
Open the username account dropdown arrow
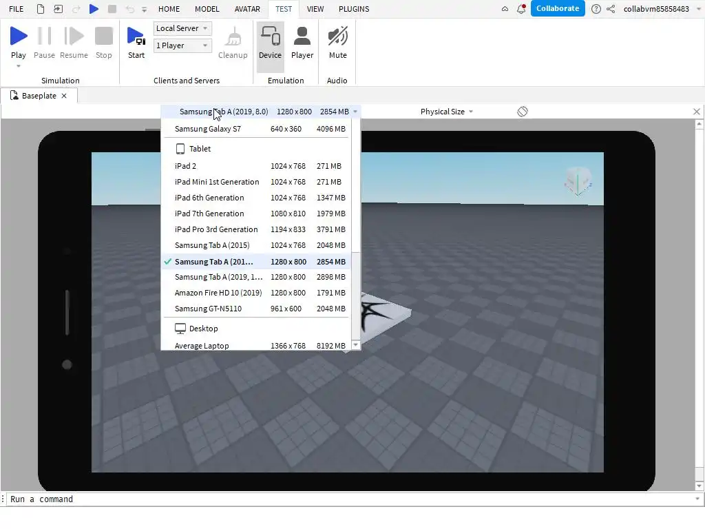699,8
